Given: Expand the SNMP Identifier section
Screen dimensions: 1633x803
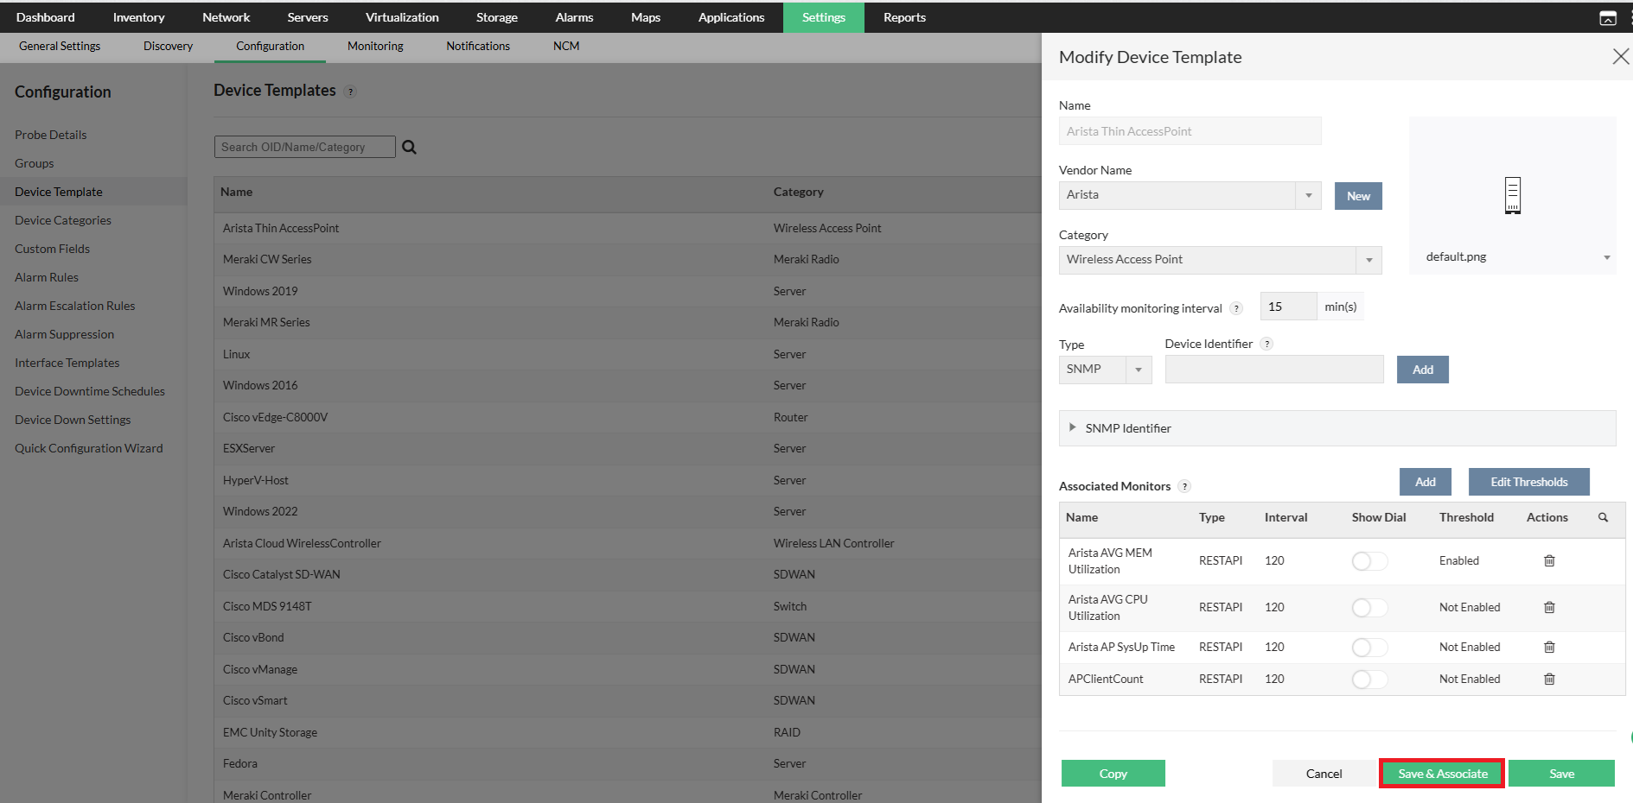Looking at the screenshot, I should coord(1336,428).
